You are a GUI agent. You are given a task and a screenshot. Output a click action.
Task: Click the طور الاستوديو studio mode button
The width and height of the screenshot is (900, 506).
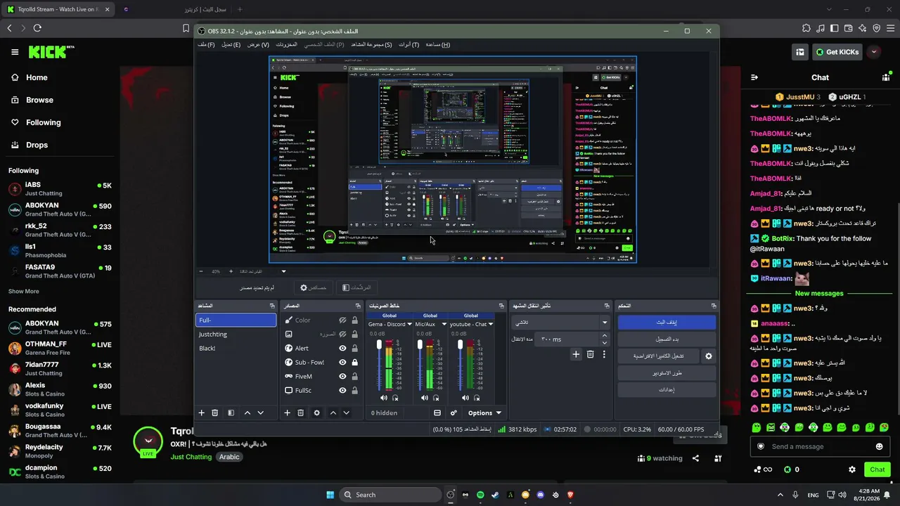point(667,373)
